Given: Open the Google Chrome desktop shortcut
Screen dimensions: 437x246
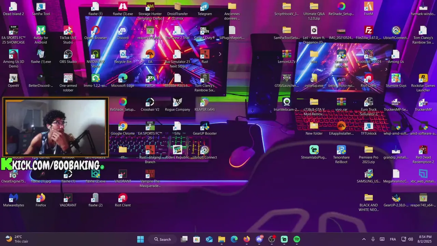Looking at the screenshot, I should (123, 129).
